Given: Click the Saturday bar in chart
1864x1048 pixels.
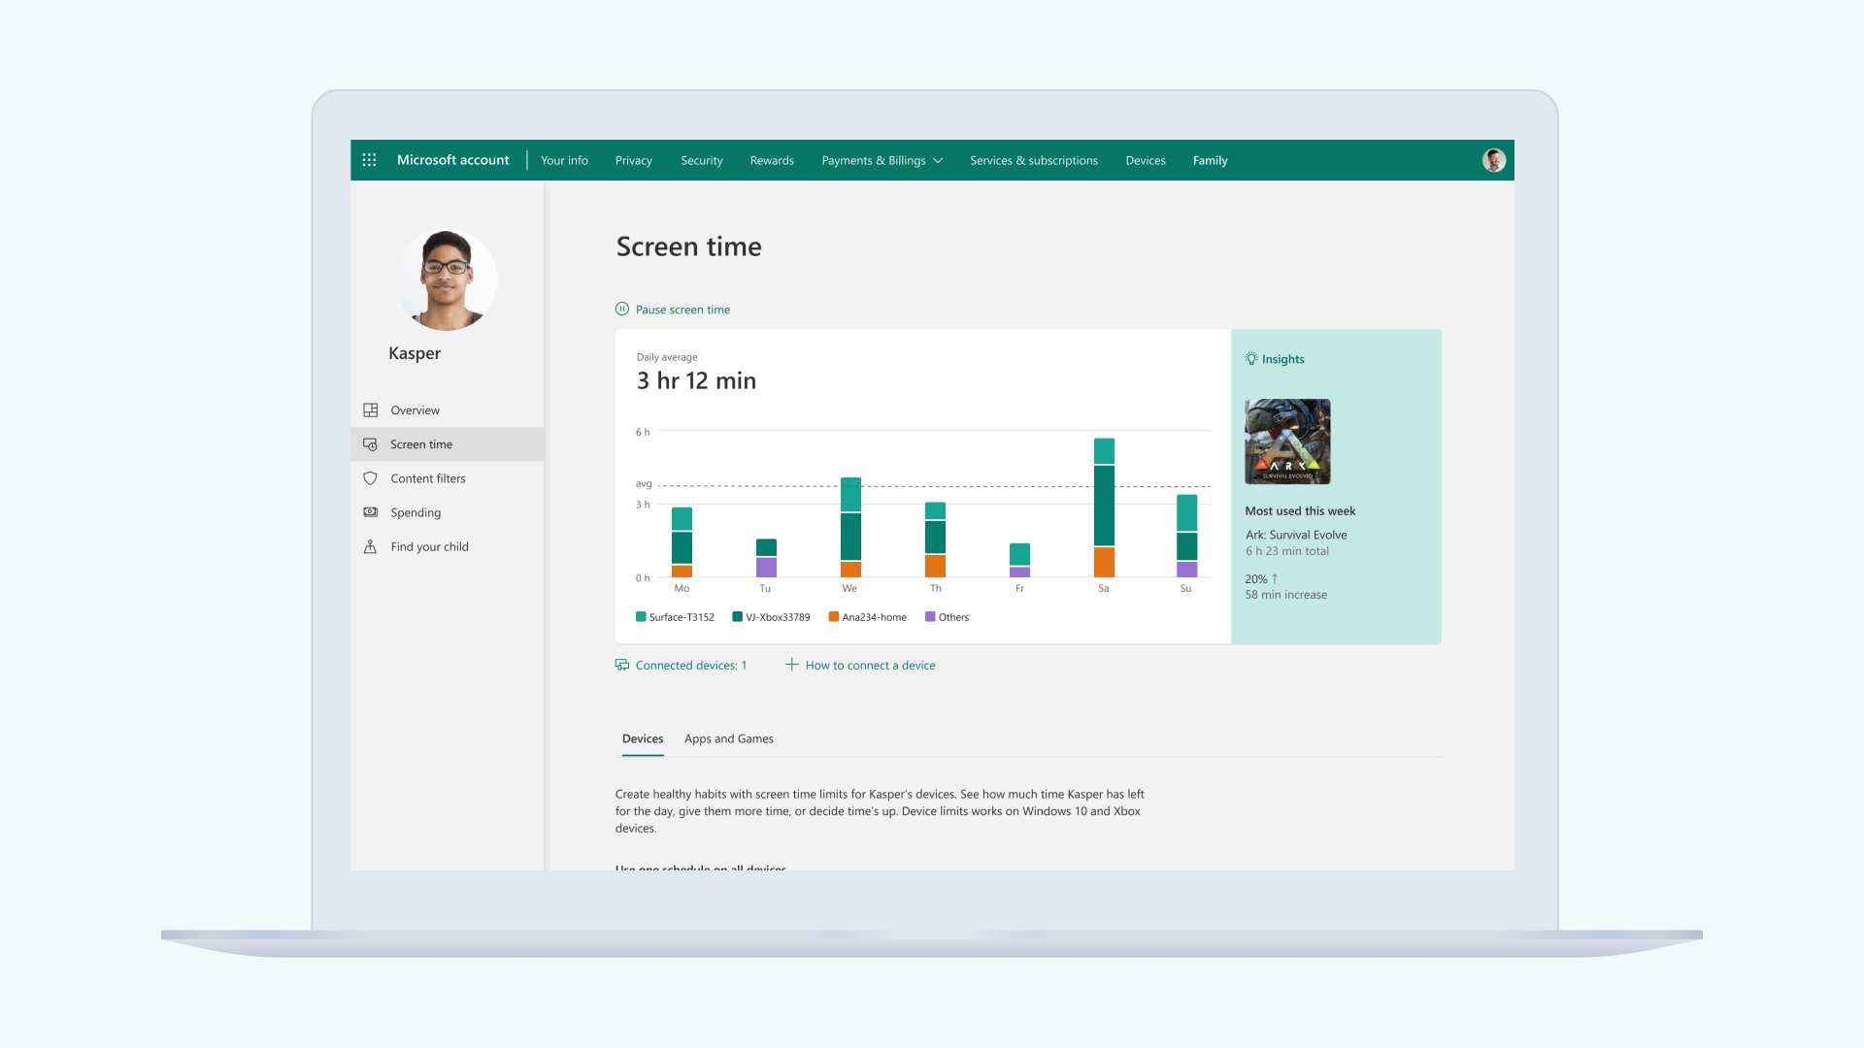Looking at the screenshot, I should click(1104, 508).
